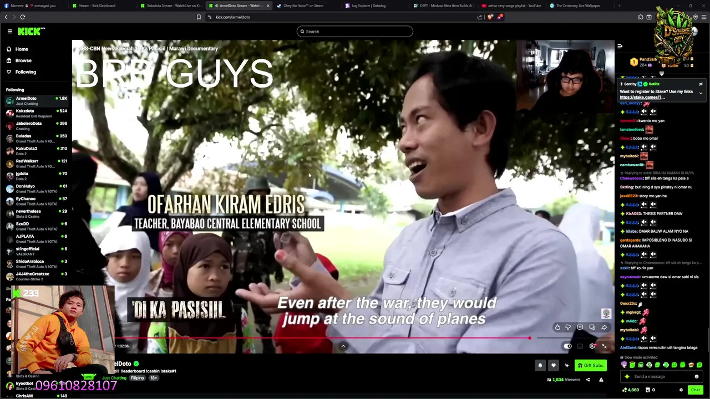Reload the browser page

pyautogui.click(x=23, y=17)
